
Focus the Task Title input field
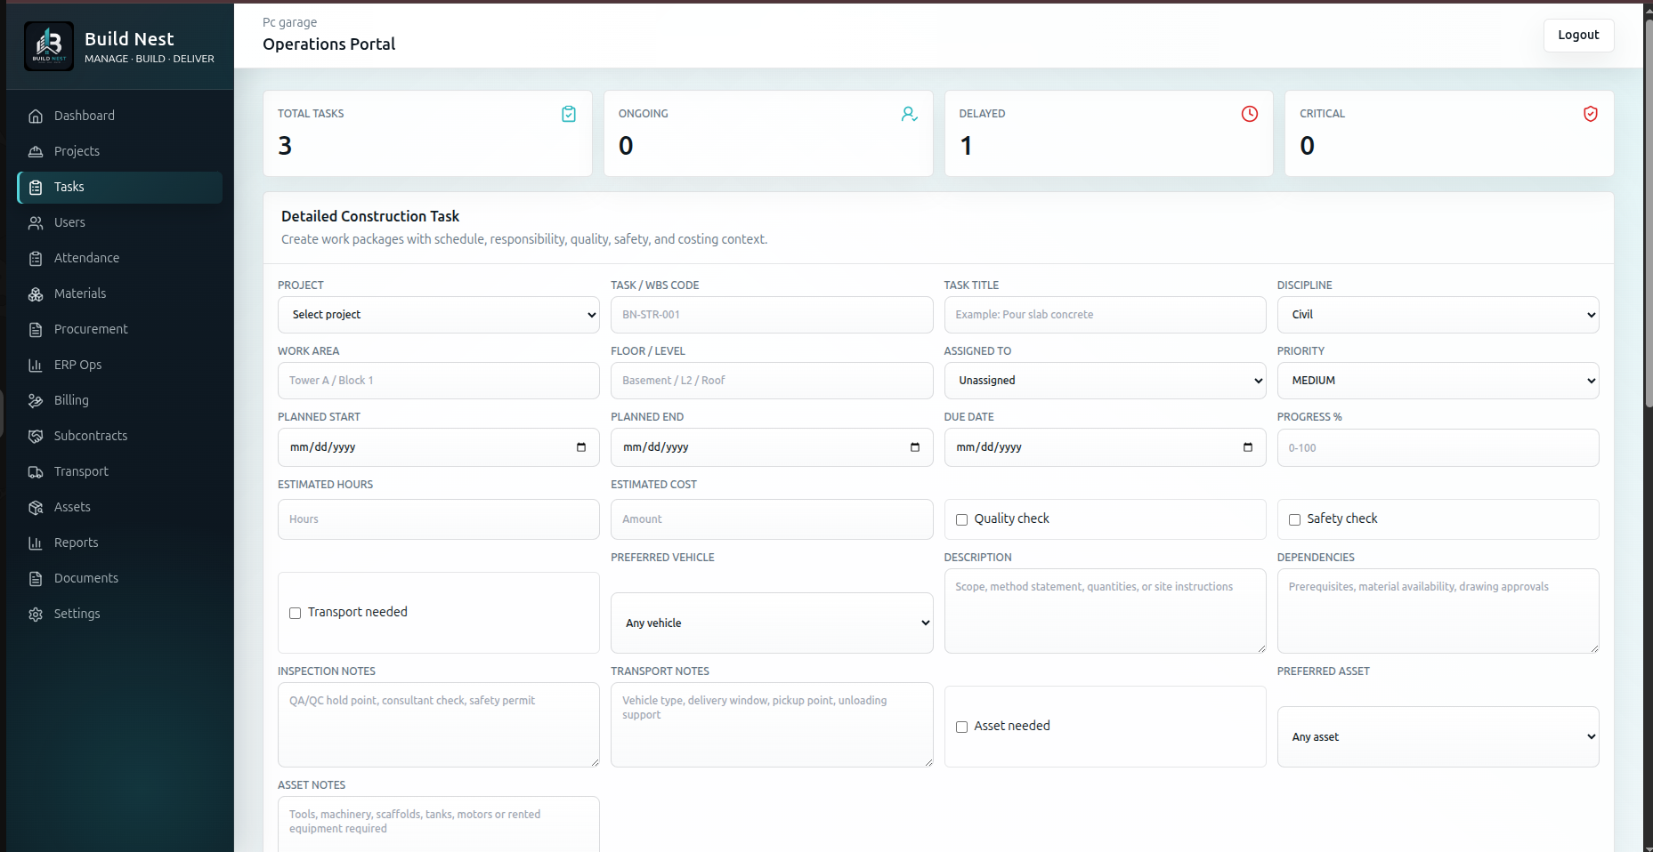point(1105,315)
